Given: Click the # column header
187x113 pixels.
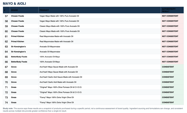Looking at the screenshot, I should tap(5, 10).
